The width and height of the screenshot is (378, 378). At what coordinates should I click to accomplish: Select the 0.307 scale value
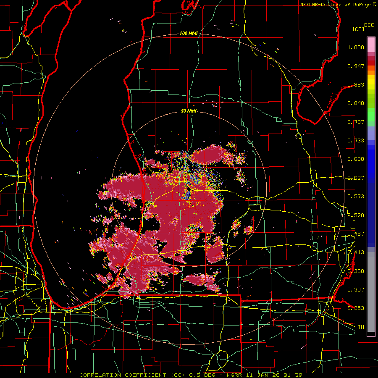(356, 290)
